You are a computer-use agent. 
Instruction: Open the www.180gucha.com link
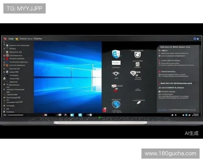(170, 154)
